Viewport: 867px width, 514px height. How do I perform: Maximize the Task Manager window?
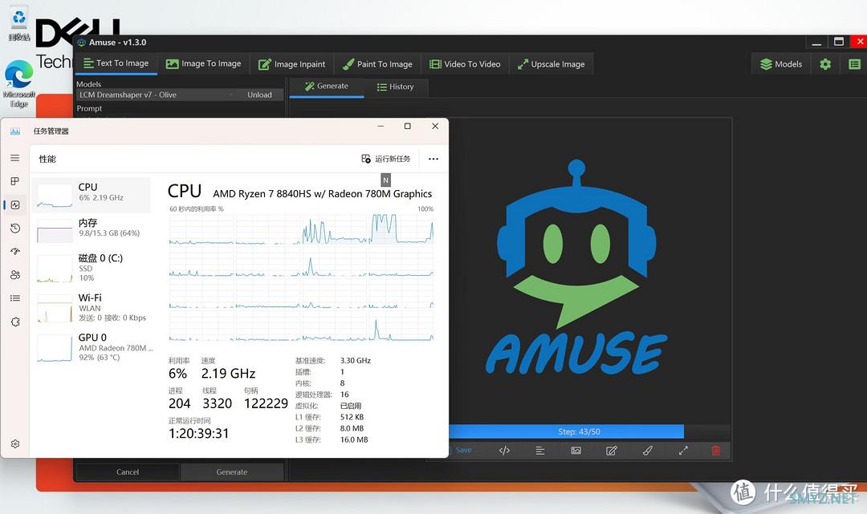408,127
